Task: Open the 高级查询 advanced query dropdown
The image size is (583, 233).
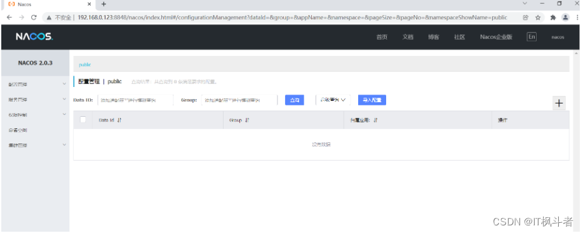Action: click(x=333, y=100)
